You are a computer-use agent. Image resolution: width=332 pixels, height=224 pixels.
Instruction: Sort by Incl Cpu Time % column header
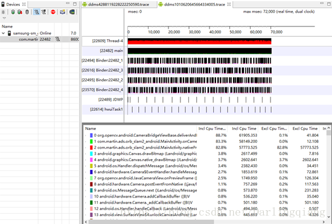tap(212, 128)
